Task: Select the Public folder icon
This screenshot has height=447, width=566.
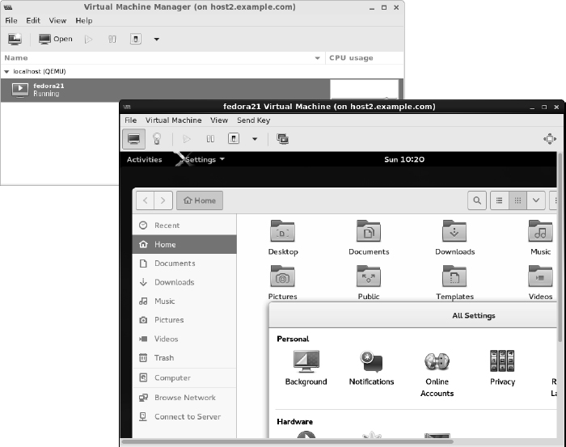Action: tap(369, 276)
